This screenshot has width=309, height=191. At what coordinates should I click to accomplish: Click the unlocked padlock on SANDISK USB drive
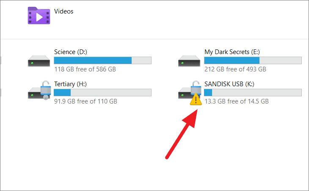[x=196, y=87]
